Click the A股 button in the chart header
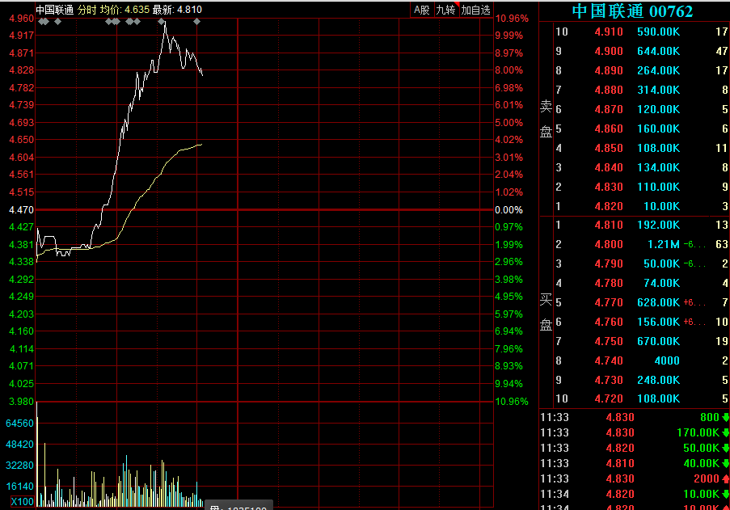 pos(421,10)
